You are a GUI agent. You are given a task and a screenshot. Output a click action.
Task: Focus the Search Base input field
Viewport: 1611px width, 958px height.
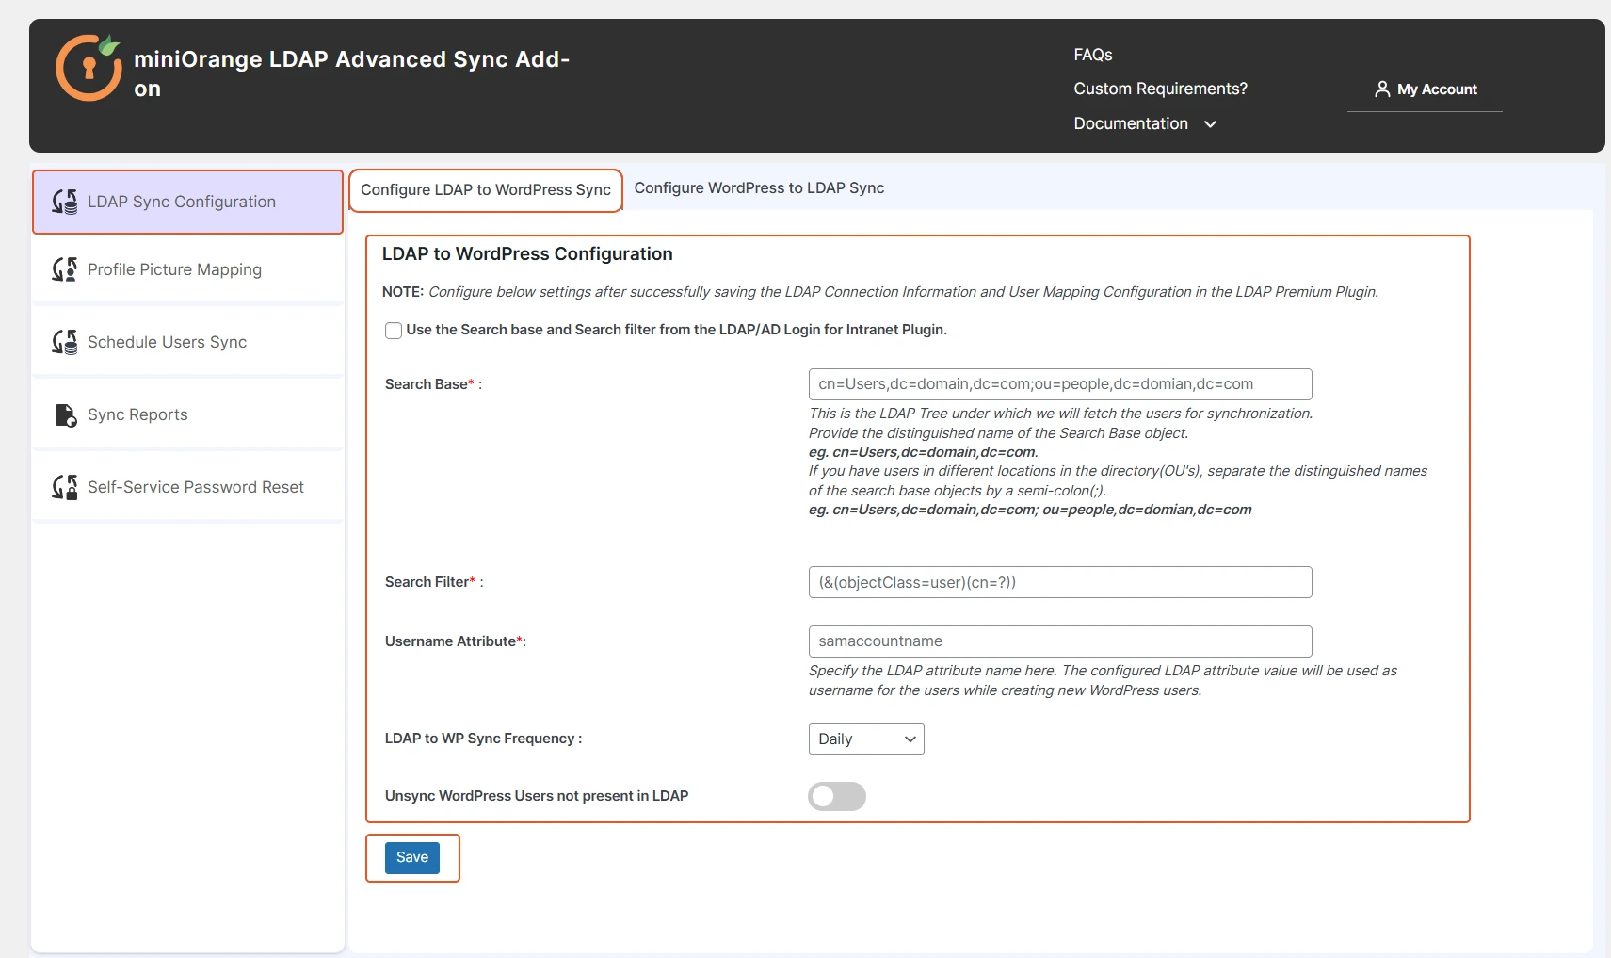[x=1060, y=384]
